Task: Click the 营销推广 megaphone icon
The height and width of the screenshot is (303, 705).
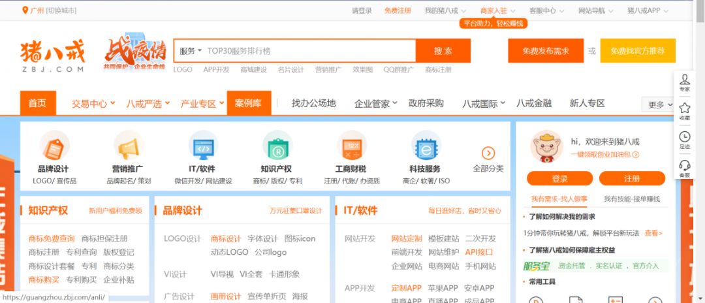Action: point(129,145)
